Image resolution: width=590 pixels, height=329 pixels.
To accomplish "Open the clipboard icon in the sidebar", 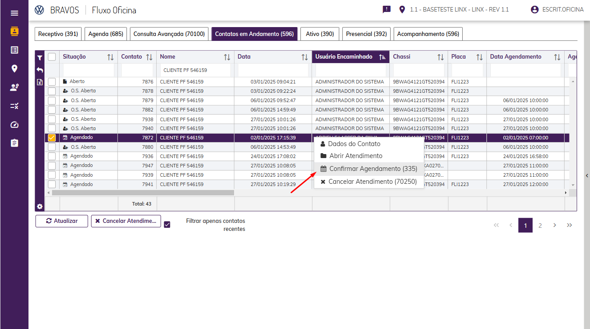I will click(14, 143).
